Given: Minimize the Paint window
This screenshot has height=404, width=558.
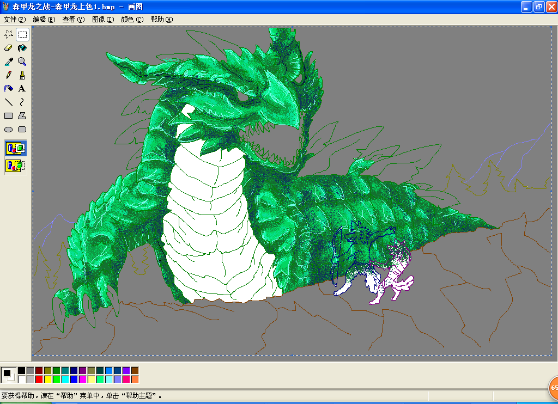Looking at the screenshot, I should coord(527,7).
